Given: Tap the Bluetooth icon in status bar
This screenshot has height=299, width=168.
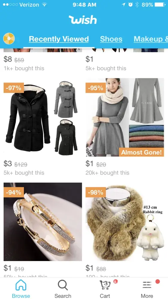Looking at the screenshot, I should pos(137,5).
